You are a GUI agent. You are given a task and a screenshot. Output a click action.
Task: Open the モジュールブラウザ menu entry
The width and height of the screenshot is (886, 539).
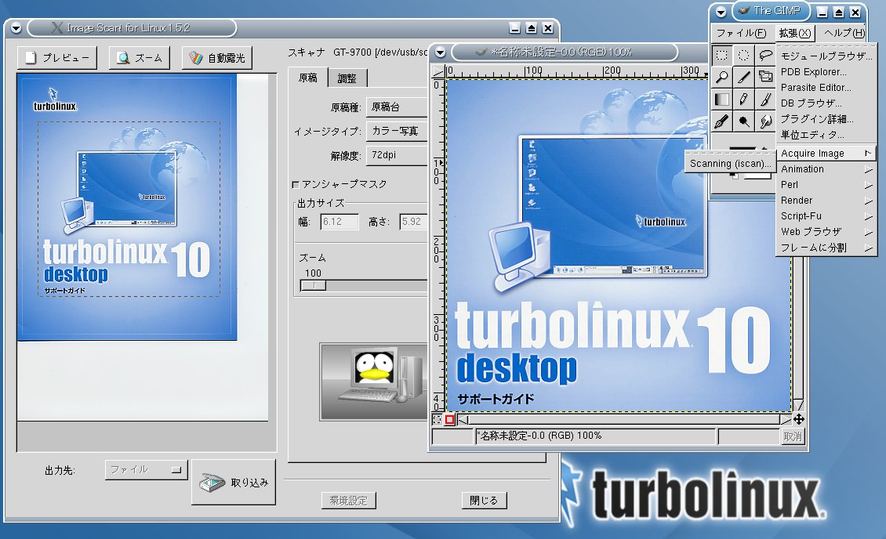click(826, 56)
